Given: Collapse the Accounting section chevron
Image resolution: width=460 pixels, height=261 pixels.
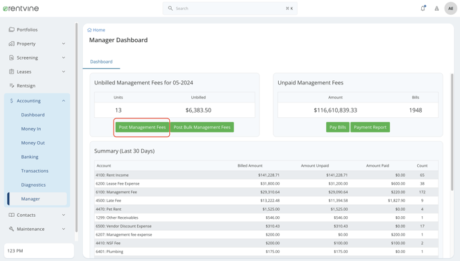Looking at the screenshot, I should tap(64, 100).
